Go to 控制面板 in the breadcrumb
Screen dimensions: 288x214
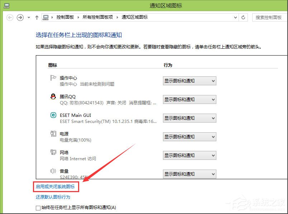tap(66, 17)
